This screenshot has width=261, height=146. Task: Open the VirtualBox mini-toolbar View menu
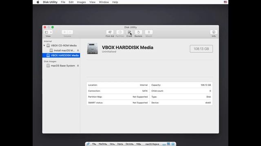[x=112, y=144]
